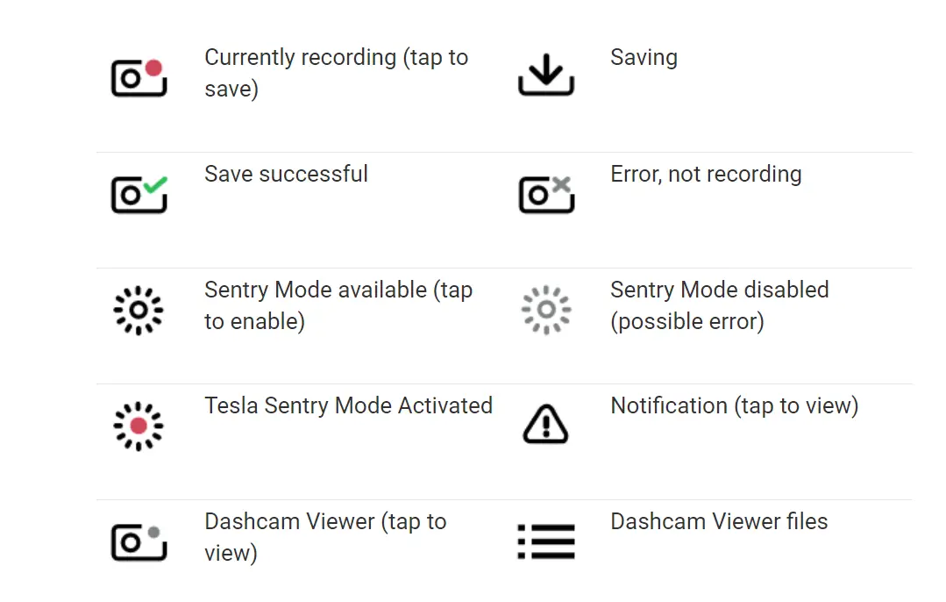The width and height of the screenshot is (946, 602).
Task: Click the 'Notification (tap to view)' text
Action: [x=734, y=406]
